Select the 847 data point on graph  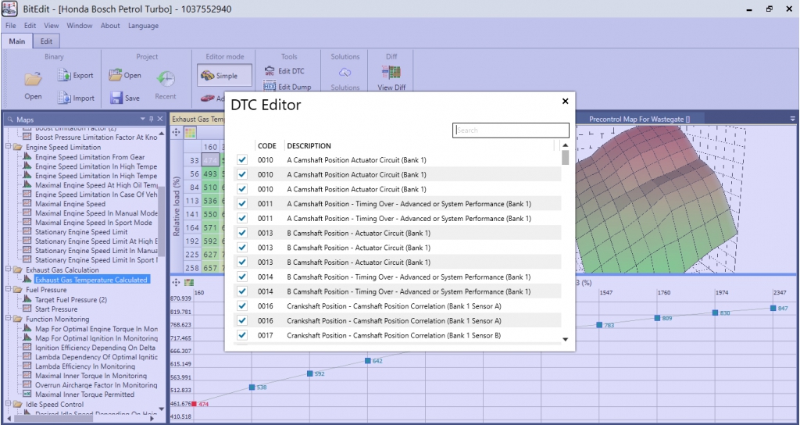773,308
